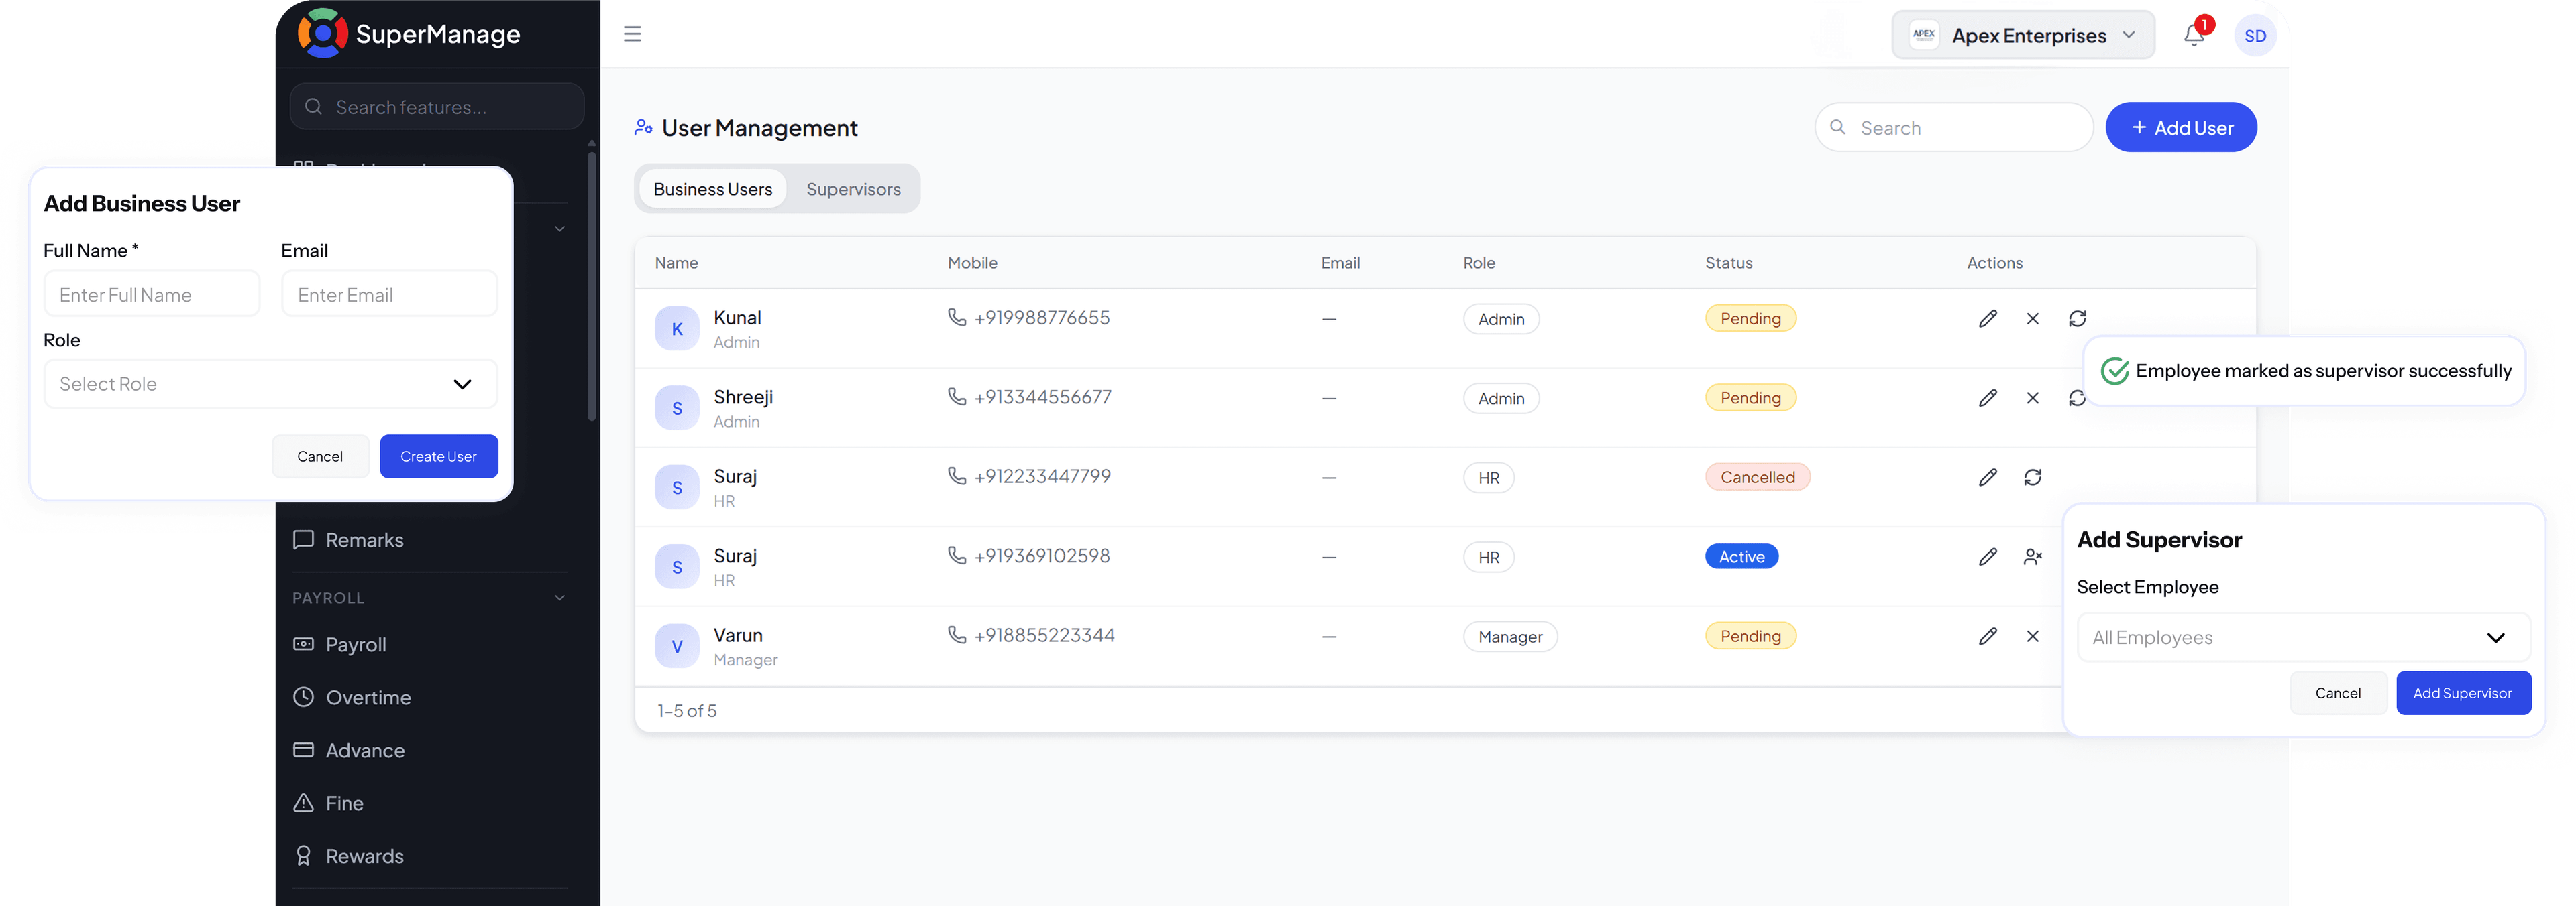Click the Cancelled status badge
Screen dimensions: 2576x906
1757,478
